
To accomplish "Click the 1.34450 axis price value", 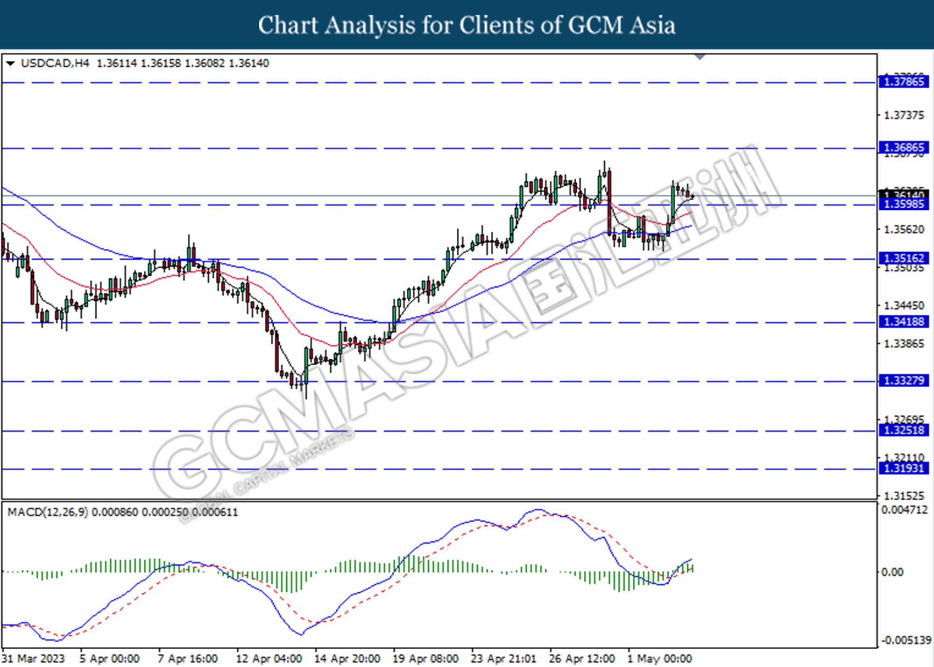I will pos(904,305).
